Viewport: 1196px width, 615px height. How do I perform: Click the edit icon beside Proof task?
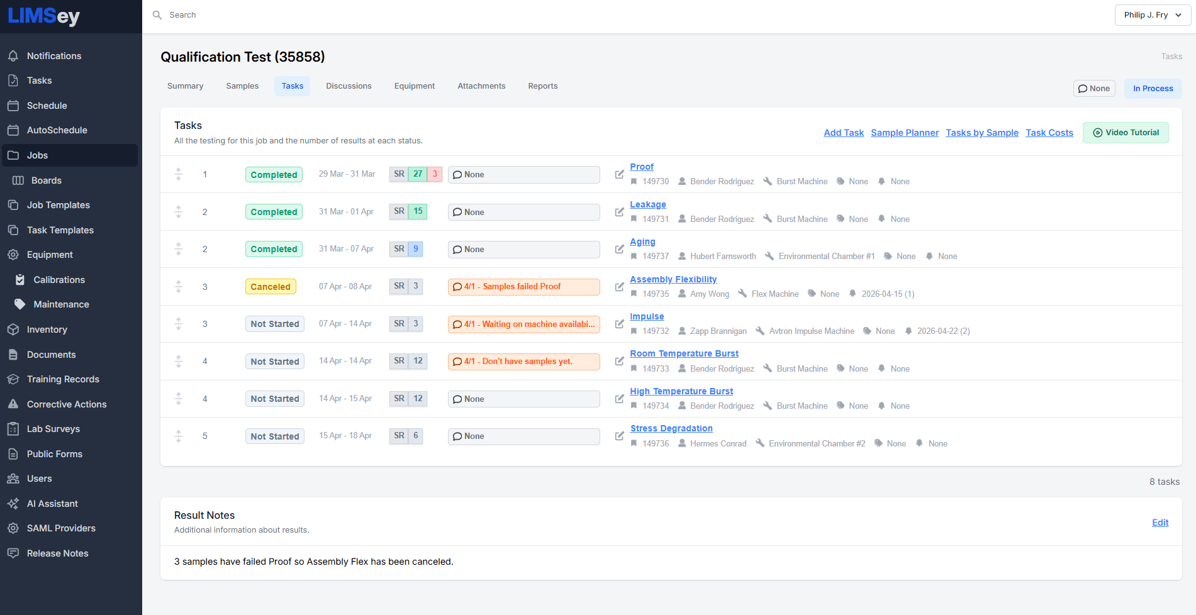click(x=619, y=174)
